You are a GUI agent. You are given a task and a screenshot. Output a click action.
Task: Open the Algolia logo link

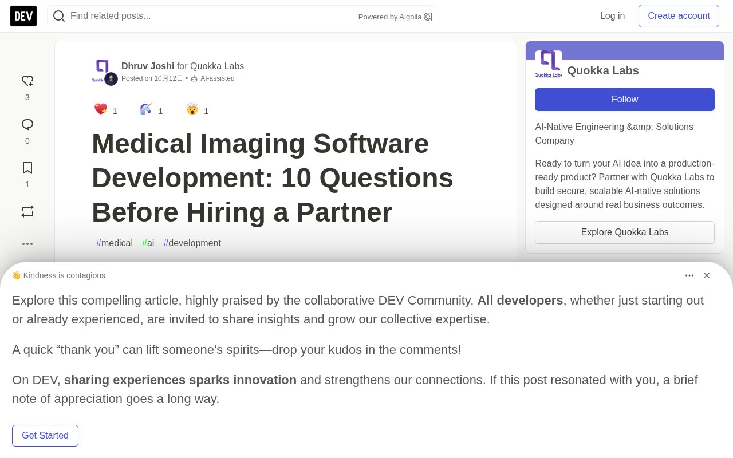(428, 17)
